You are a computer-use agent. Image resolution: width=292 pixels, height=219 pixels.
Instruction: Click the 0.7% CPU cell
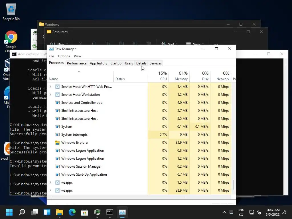click(158, 135)
